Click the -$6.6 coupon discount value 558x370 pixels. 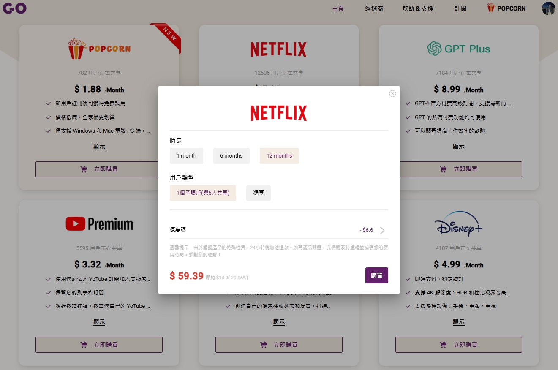coord(367,230)
